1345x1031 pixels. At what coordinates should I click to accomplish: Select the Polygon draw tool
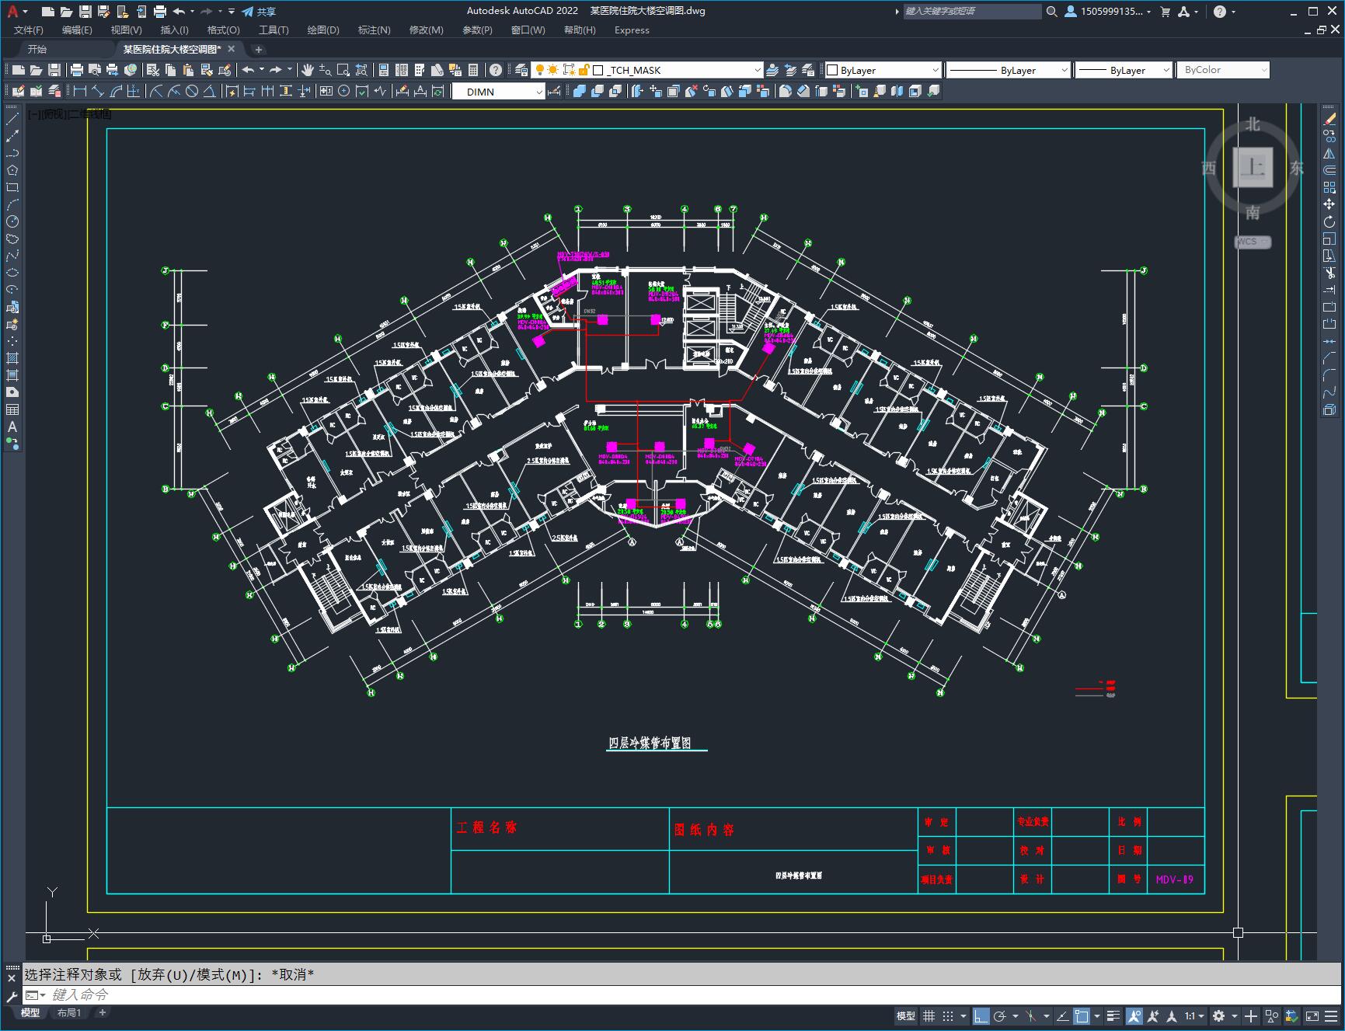click(12, 170)
